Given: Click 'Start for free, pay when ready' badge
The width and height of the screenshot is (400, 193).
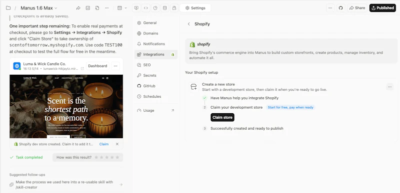Looking at the screenshot, I should pyautogui.click(x=290, y=107).
